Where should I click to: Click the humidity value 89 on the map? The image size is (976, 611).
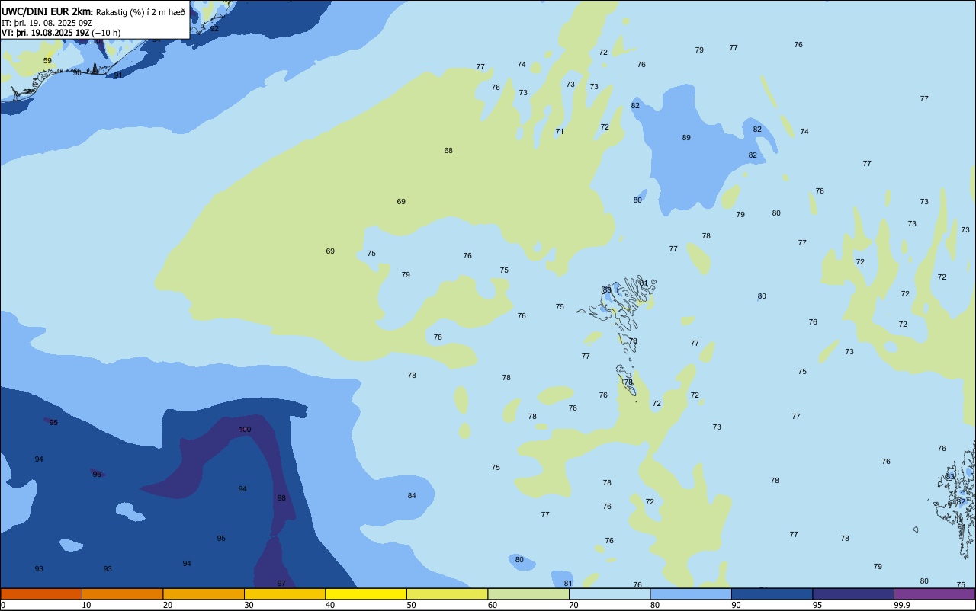pos(686,138)
